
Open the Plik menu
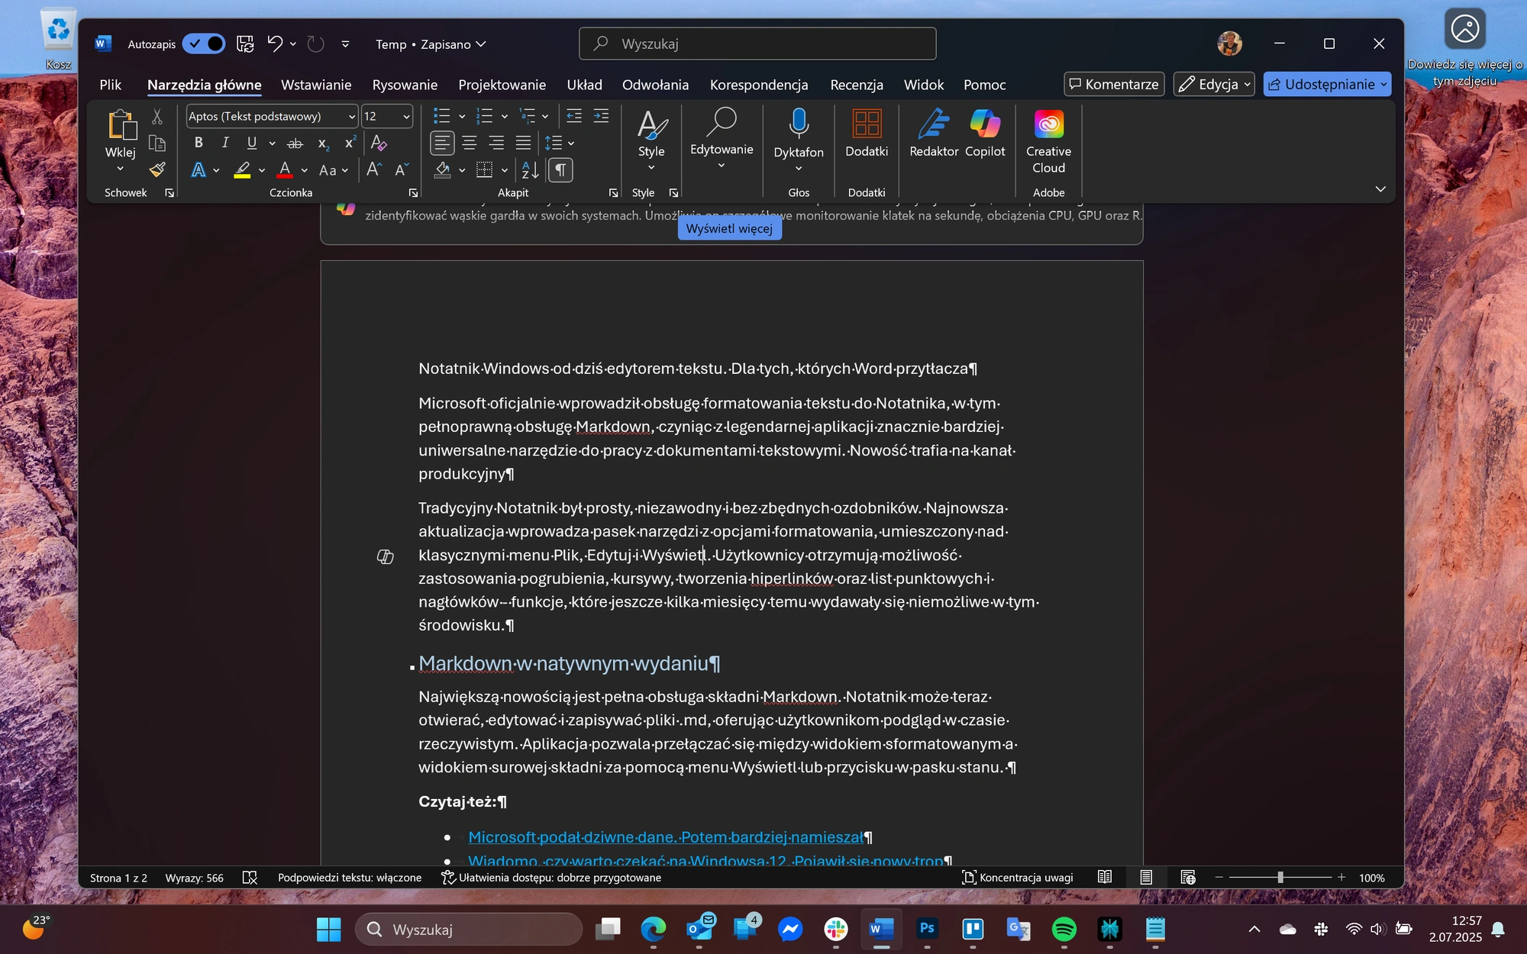[x=110, y=85]
